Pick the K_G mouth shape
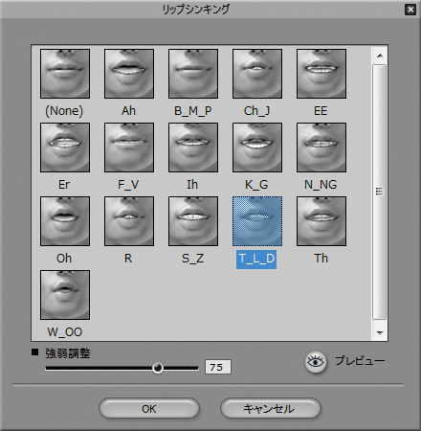The height and width of the screenshot is (431, 421). click(257, 147)
